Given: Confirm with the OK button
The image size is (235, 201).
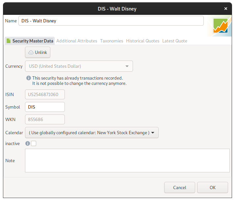Looking at the screenshot, I should point(213,188).
